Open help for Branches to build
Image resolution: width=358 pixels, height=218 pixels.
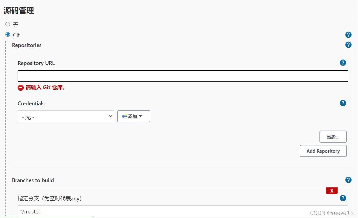click(x=348, y=180)
